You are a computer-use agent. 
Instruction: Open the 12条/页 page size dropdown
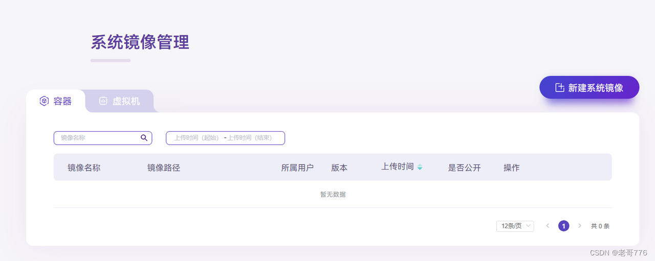click(515, 226)
